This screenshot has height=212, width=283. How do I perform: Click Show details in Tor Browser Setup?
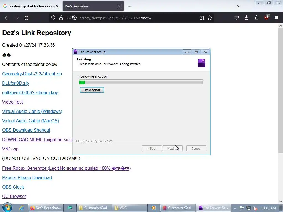[x=92, y=90]
